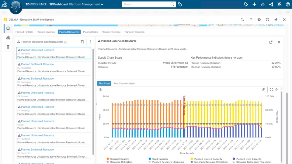Select the DE Fermenter bottleneck alert
The height and width of the screenshot is (164, 292).
click(54, 153)
